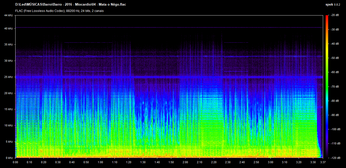This screenshot has width=346, height=168.
Task: Click the 1:20 time axis label
Action: (x=129, y=162)
